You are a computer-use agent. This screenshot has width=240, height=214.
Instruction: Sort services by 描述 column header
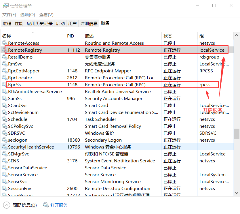(122, 36)
